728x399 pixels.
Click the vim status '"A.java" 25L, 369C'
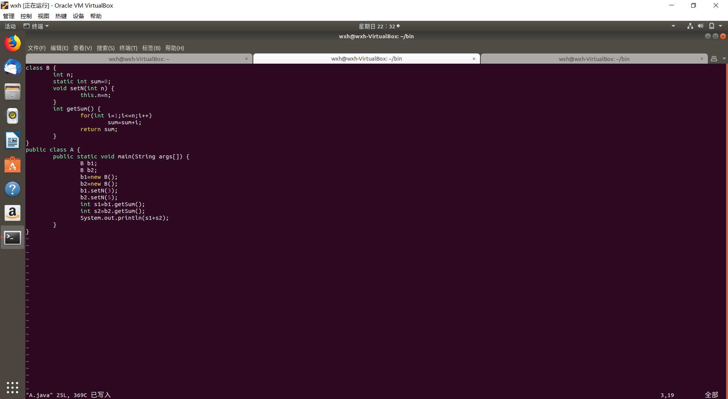[x=56, y=395]
